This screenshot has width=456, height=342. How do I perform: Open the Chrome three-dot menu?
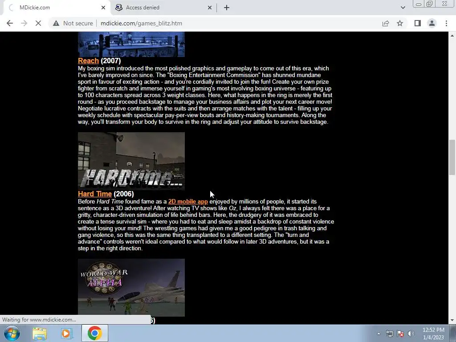tap(446, 23)
